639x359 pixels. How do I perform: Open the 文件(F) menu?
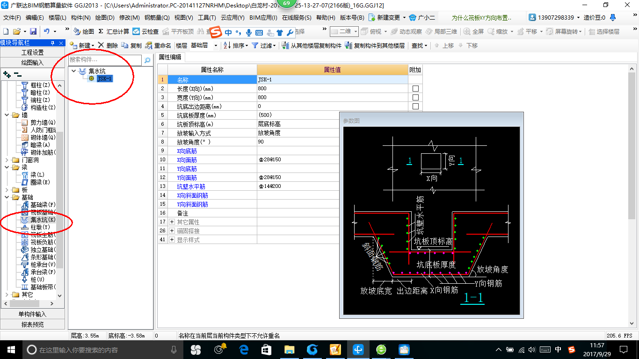click(12, 18)
